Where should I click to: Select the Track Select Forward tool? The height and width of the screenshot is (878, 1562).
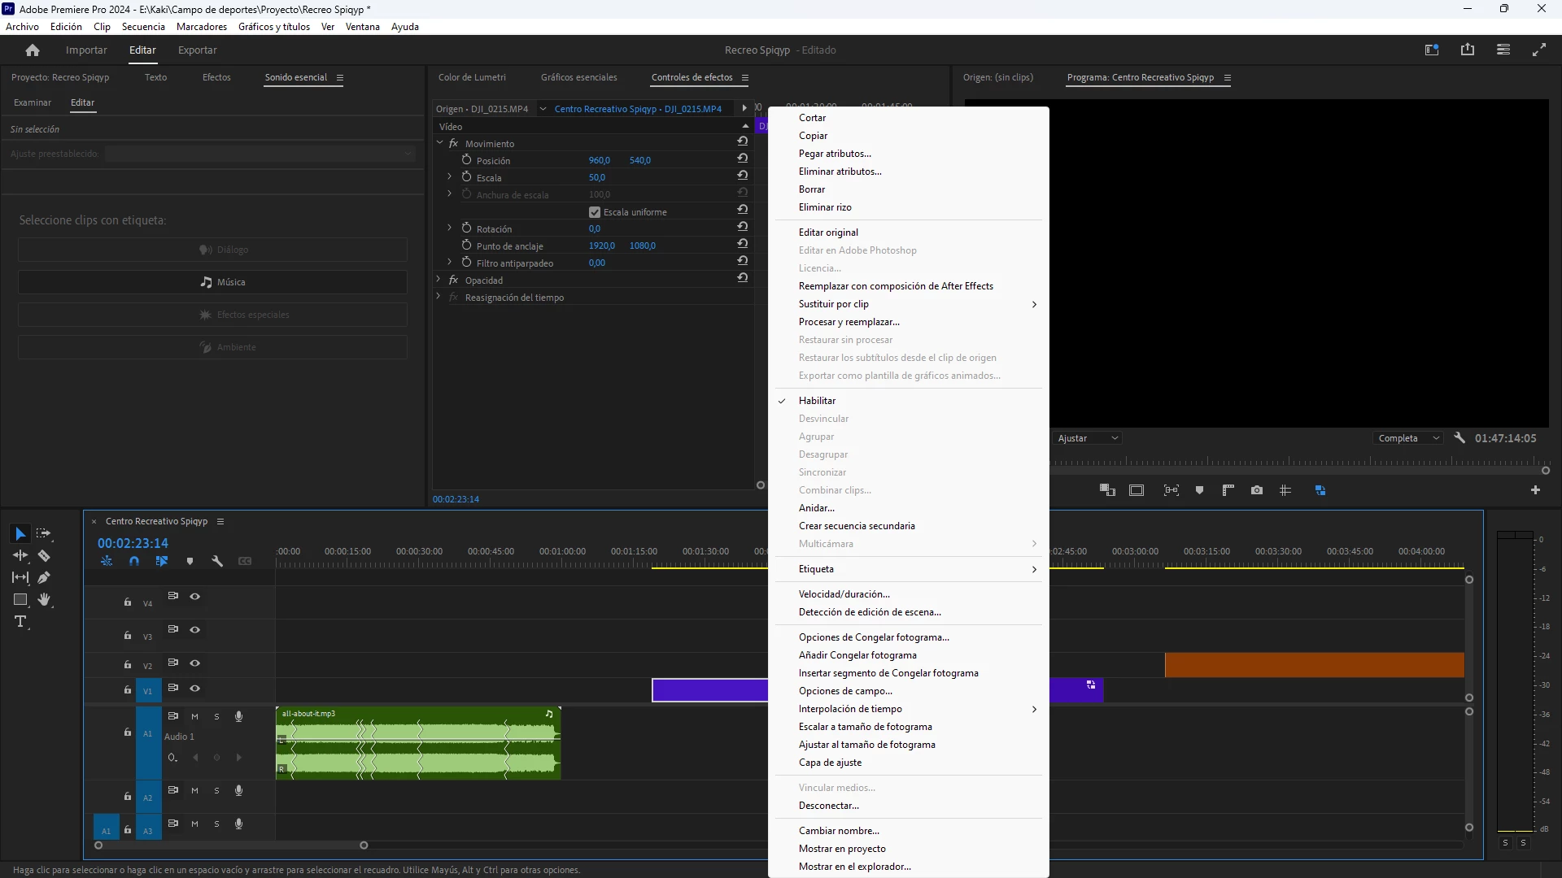(x=44, y=534)
